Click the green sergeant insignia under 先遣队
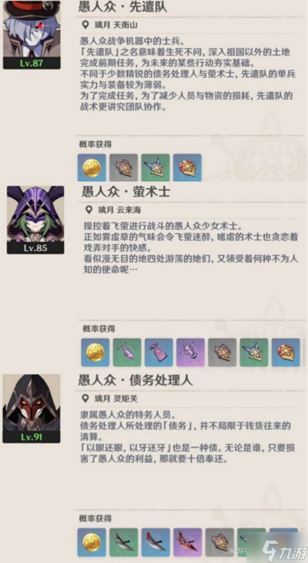 [156, 167]
